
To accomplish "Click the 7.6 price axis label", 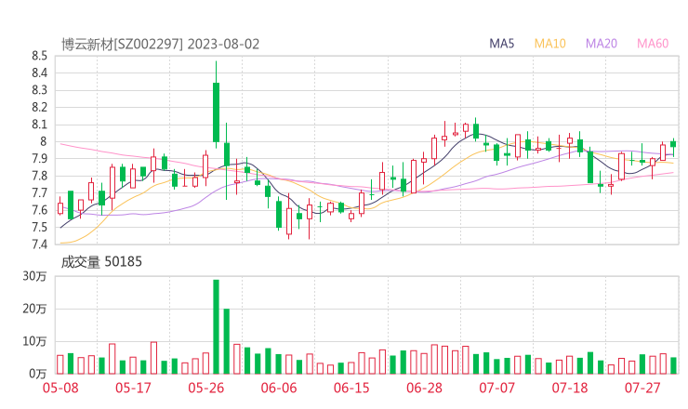I will pos(39,210).
